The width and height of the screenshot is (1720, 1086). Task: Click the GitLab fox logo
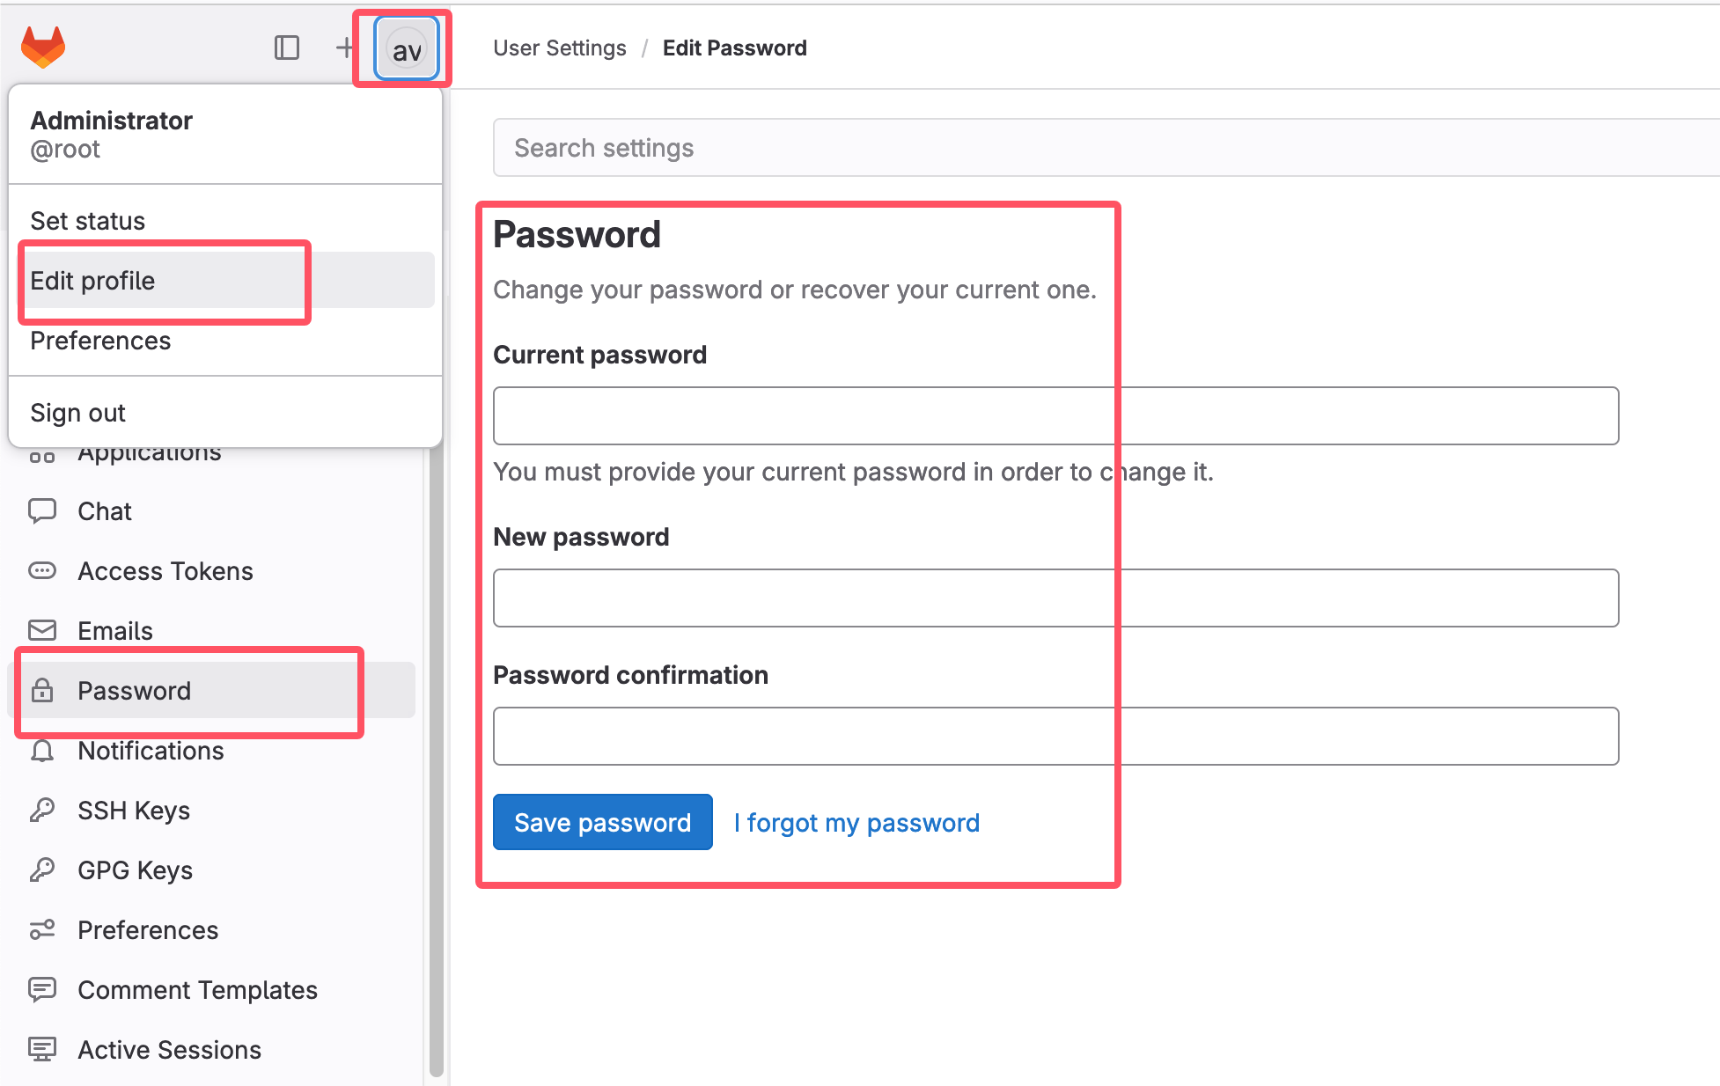(x=43, y=48)
